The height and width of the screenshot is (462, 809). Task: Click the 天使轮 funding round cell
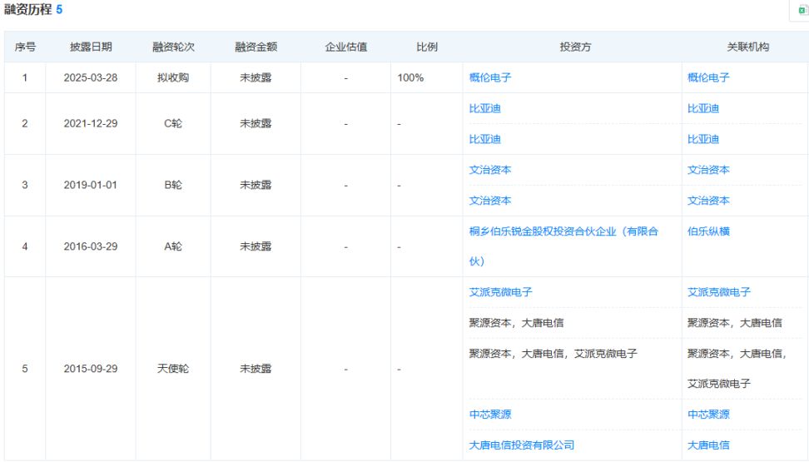coord(173,368)
